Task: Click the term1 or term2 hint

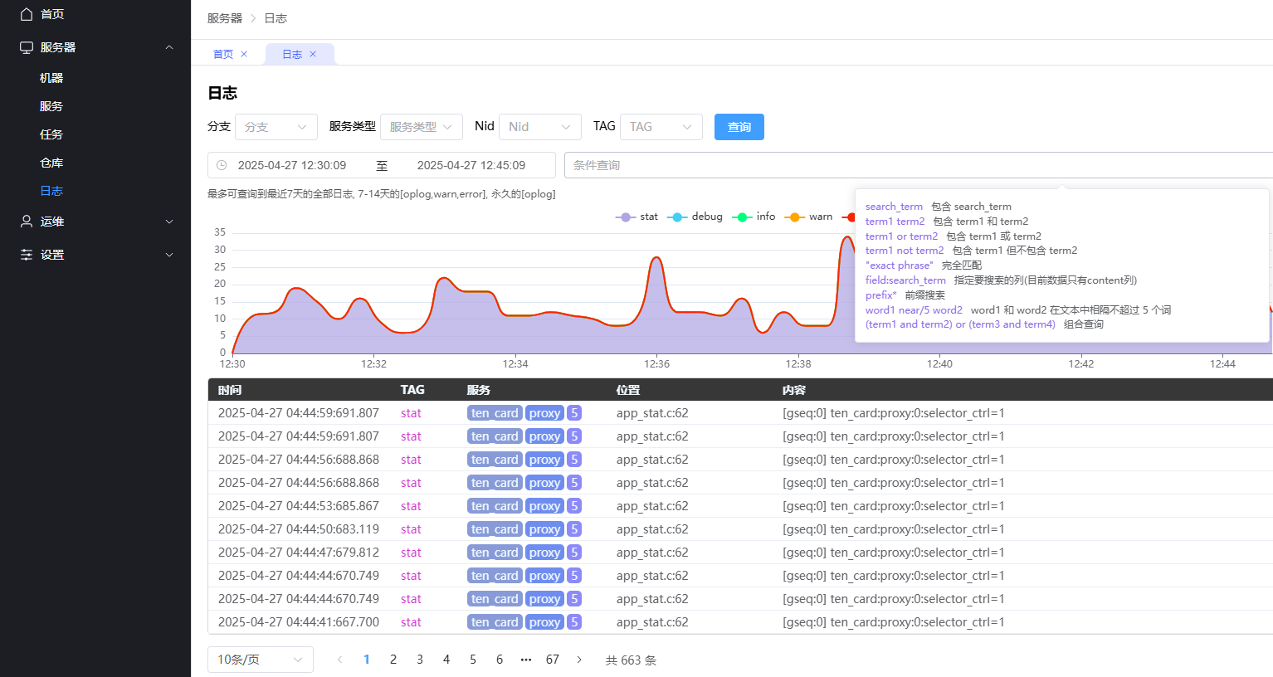Action: (x=901, y=236)
